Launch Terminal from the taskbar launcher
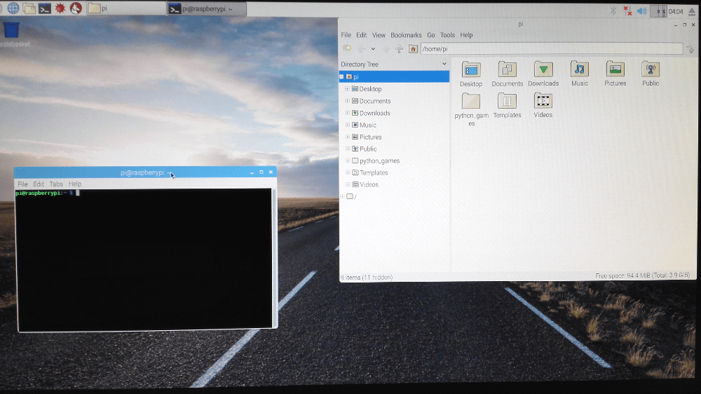 pos(44,8)
